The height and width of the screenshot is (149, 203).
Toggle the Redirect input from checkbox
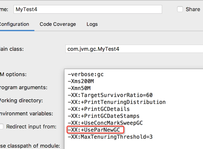point(1,126)
